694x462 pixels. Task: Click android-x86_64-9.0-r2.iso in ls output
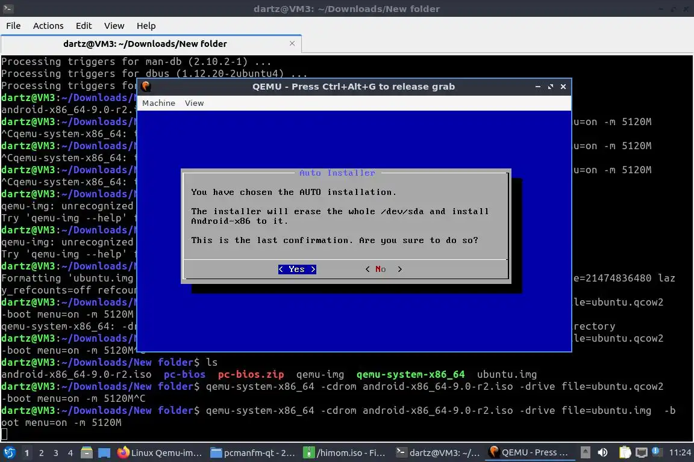[76, 374]
